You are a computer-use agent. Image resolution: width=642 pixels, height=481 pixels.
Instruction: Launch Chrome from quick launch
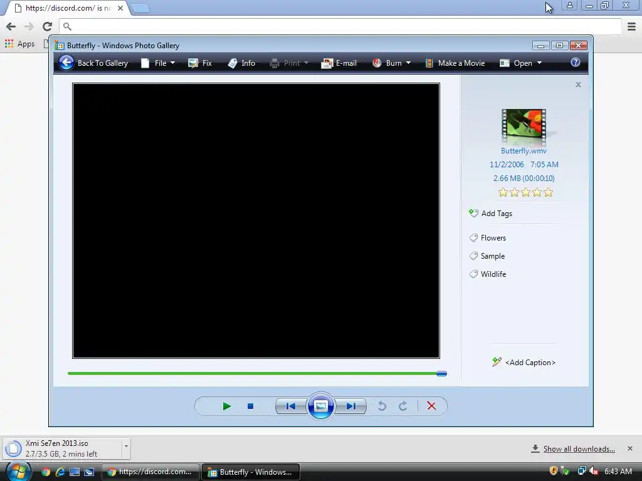coord(45,472)
